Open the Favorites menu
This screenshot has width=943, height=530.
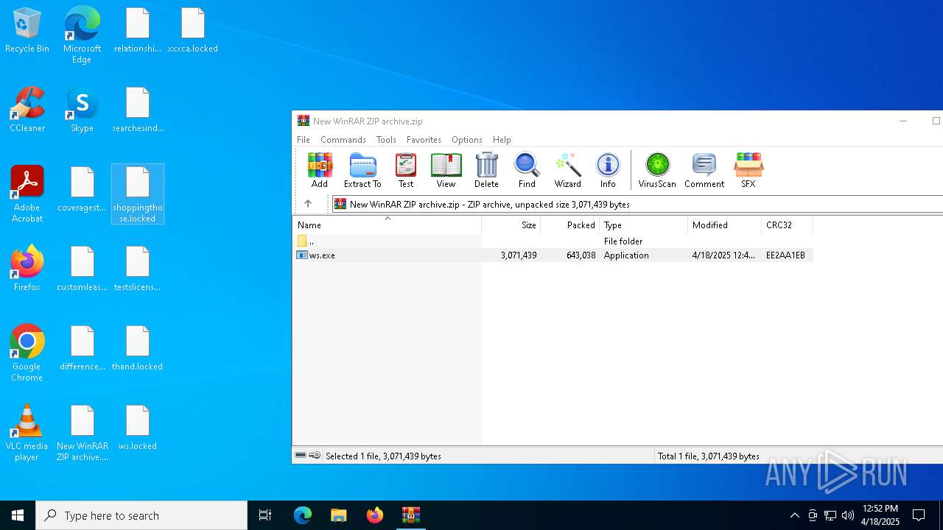click(424, 140)
